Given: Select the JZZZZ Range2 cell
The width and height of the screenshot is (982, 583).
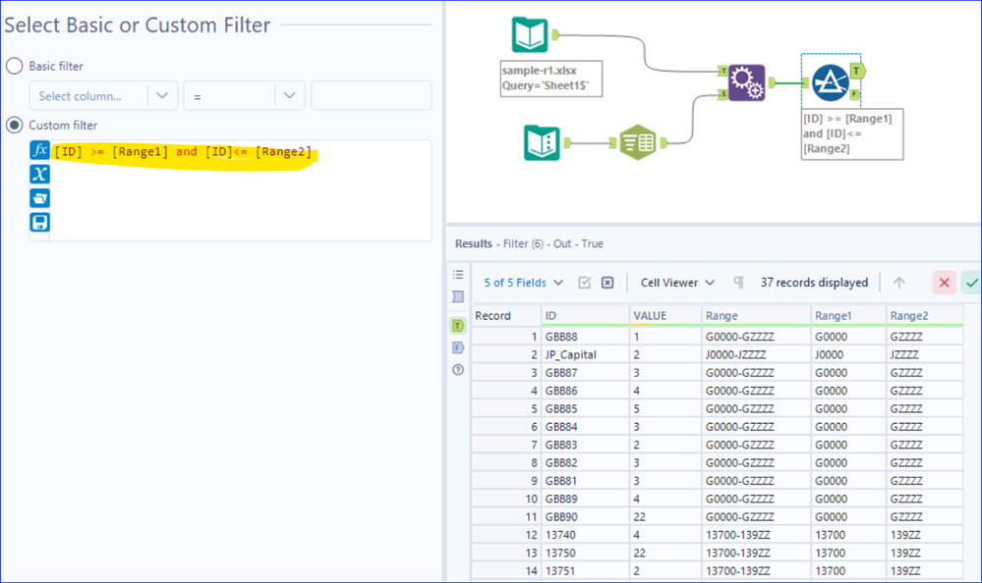Looking at the screenshot, I should point(924,354).
